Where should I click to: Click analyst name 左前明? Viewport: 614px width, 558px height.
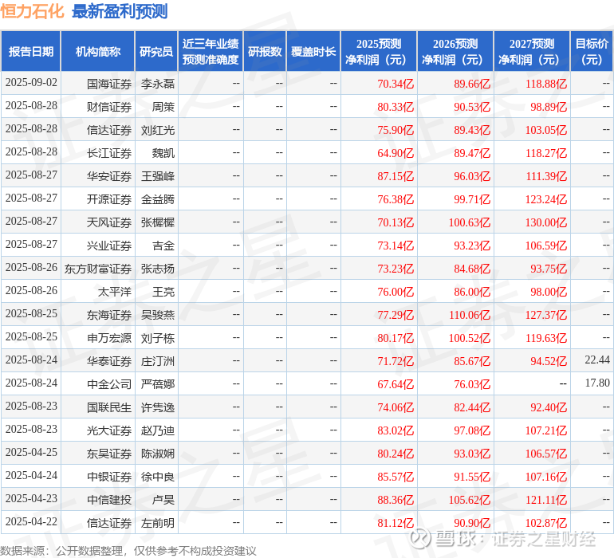pyautogui.click(x=157, y=523)
